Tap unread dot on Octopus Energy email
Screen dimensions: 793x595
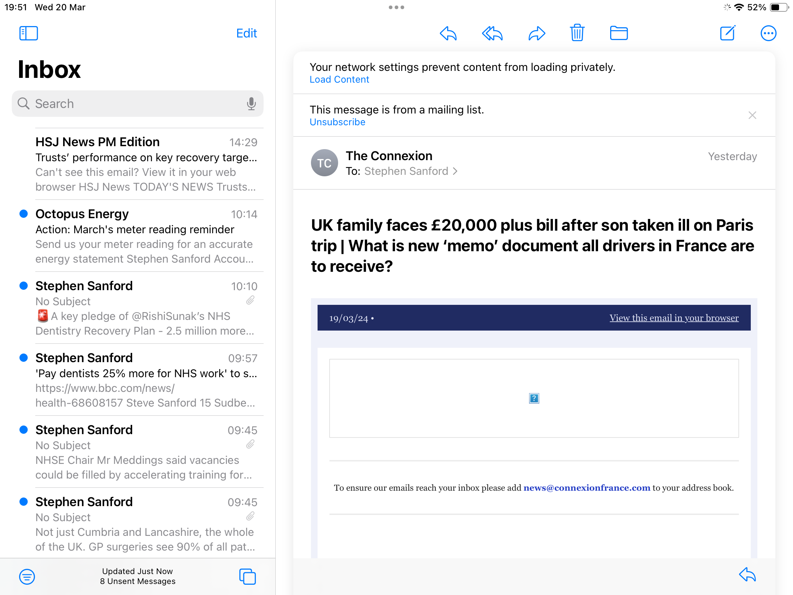click(23, 214)
